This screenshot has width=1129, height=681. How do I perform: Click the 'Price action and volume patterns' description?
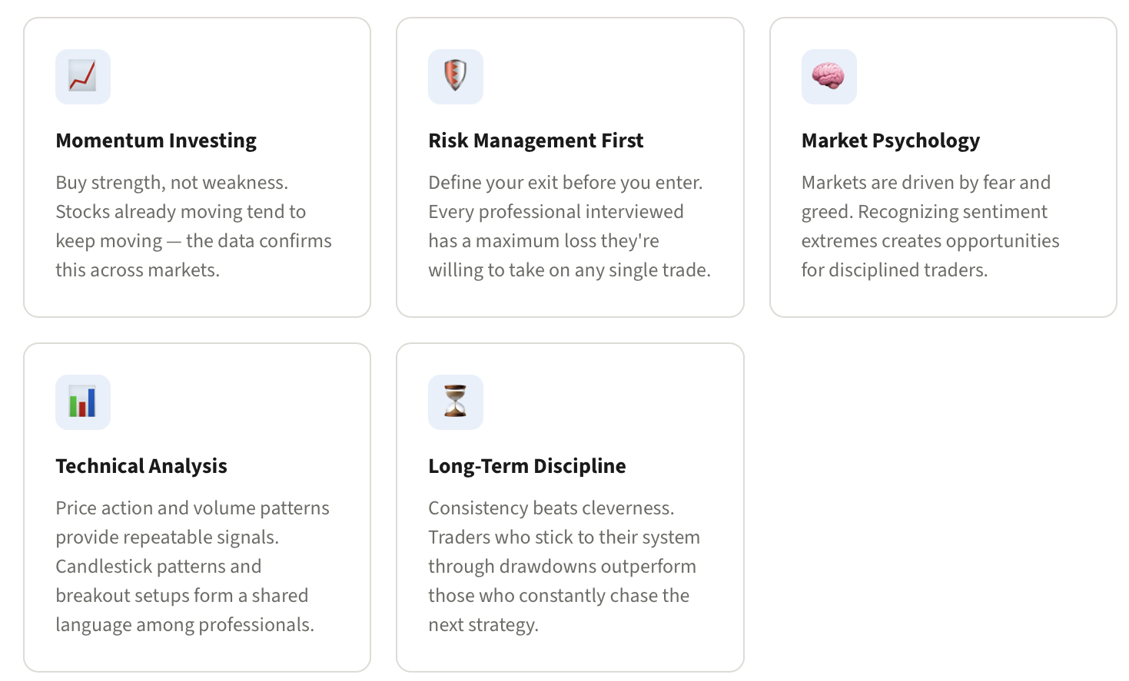(x=193, y=567)
